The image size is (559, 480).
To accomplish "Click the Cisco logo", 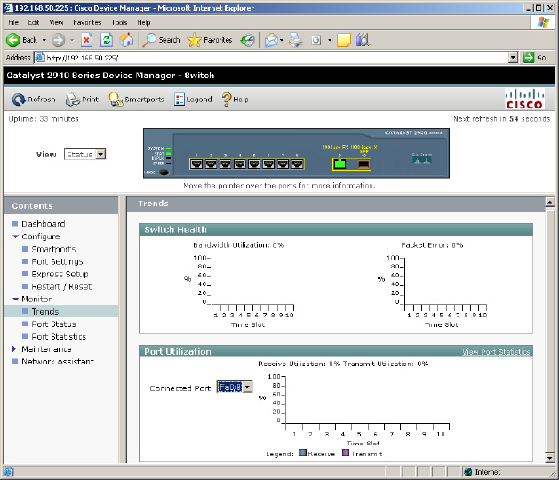I will pos(524,99).
